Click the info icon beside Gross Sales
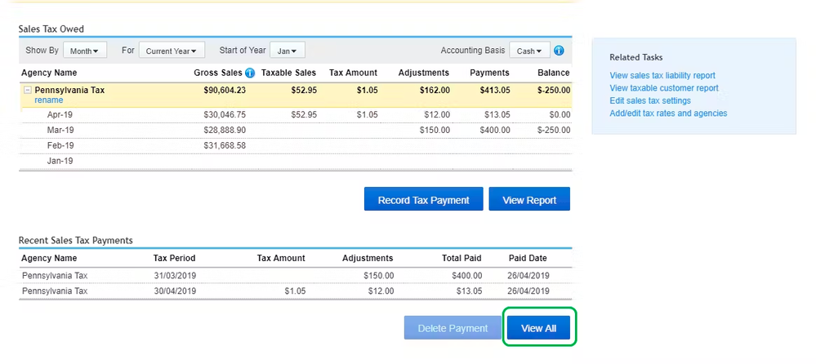816x364 pixels. pos(250,73)
